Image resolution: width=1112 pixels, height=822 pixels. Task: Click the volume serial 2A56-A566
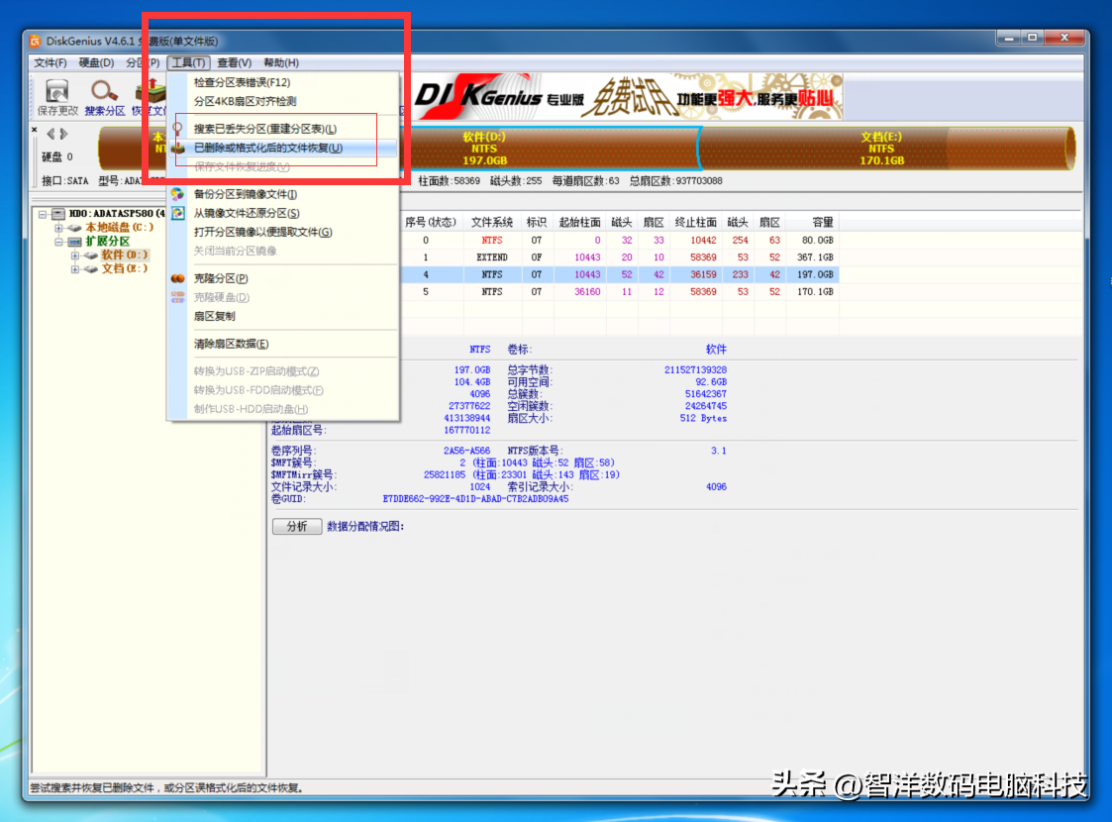[x=466, y=451]
